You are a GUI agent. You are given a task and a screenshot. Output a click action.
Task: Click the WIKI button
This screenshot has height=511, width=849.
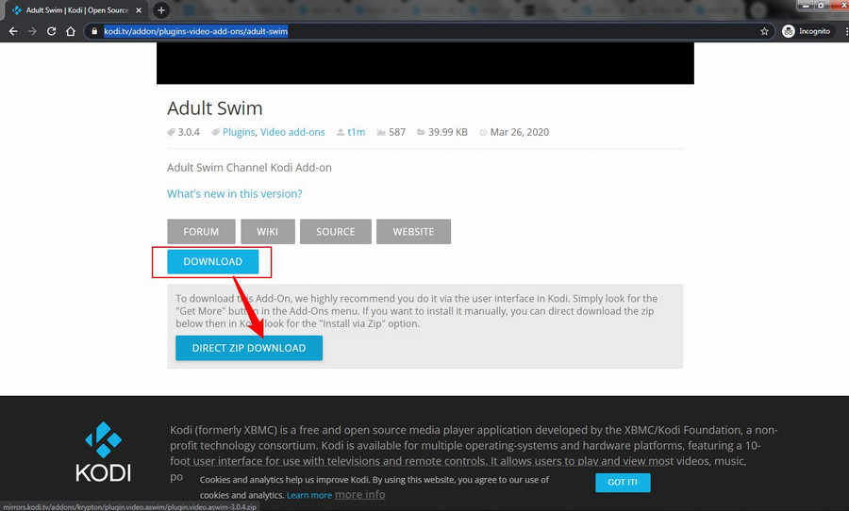(x=268, y=232)
